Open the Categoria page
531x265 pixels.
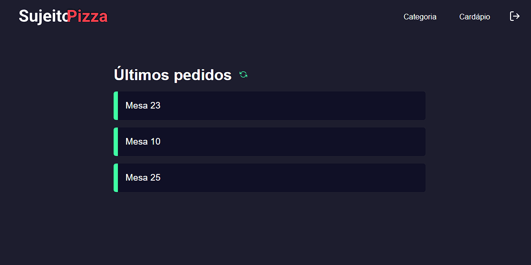click(420, 17)
